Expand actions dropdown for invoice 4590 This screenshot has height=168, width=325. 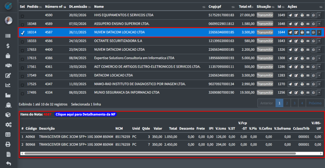pyautogui.click(x=319, y=15)
